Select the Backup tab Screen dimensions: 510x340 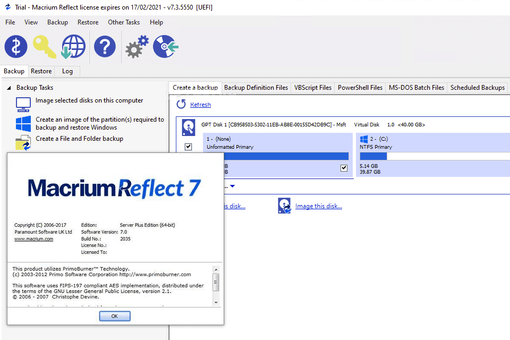14,71
